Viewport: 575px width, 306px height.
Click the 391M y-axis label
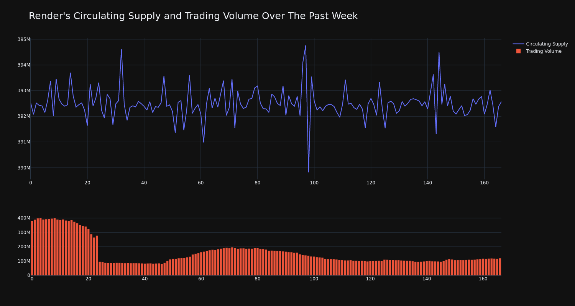click(x=24, y=142)
